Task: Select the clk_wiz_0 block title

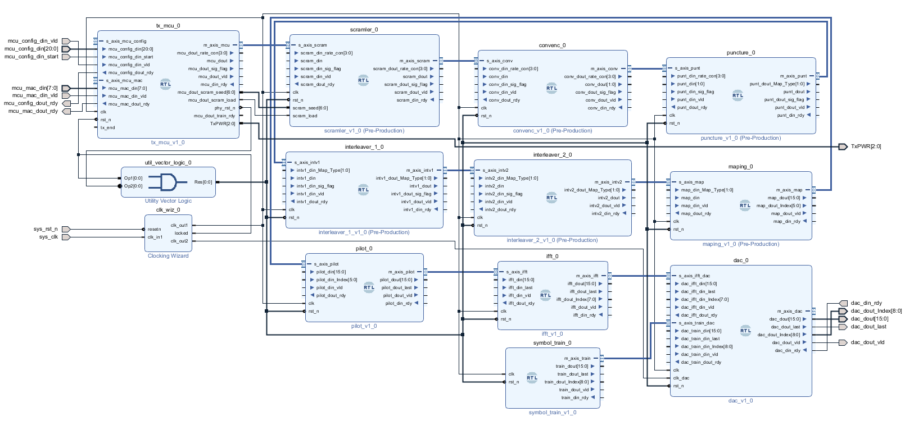Action: (x=168, y=210)
